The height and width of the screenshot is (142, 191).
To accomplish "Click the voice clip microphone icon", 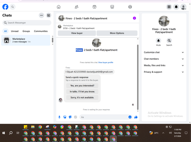I will coord(59,117).
